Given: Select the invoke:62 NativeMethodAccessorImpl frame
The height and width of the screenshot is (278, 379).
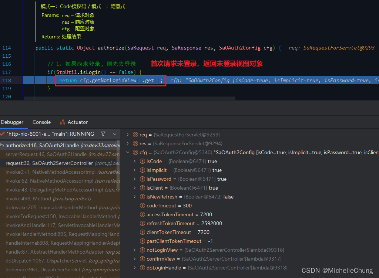Looking at the screenshot, I should (60, 181).
